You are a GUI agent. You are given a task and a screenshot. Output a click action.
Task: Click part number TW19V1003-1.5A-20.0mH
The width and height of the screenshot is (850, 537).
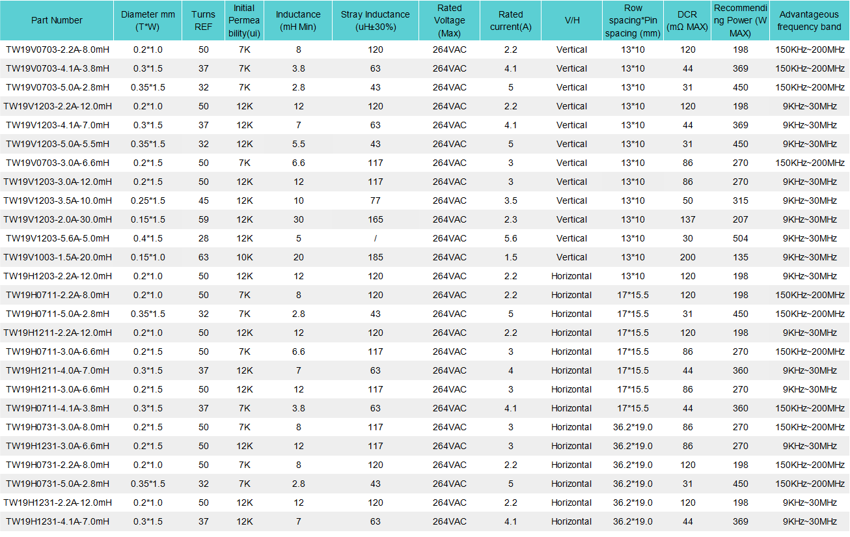(57, 257)
